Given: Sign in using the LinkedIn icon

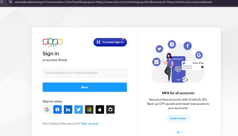Looking at the screenshot, I should pos(68,109).
